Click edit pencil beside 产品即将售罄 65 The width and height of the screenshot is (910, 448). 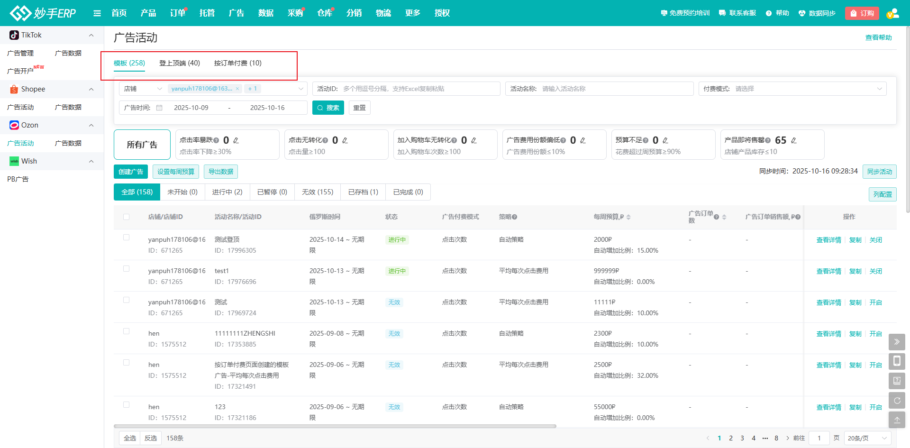pyautogui.click(x=794, y=140)
